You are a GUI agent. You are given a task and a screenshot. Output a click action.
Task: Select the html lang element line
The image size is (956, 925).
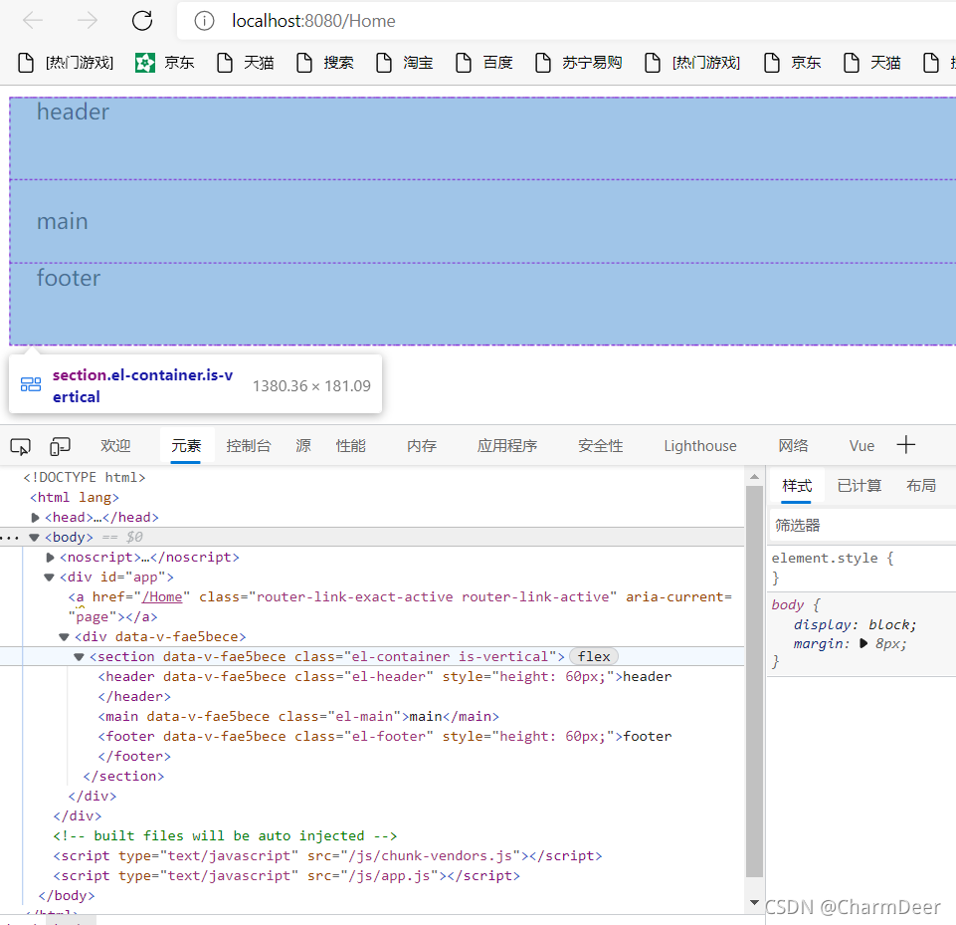[75, 497]
